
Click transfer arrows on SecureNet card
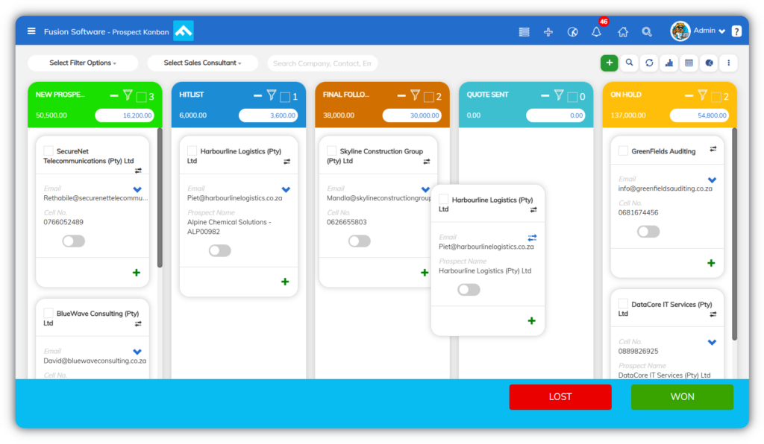pyautogui.click(x=138, y=171)
